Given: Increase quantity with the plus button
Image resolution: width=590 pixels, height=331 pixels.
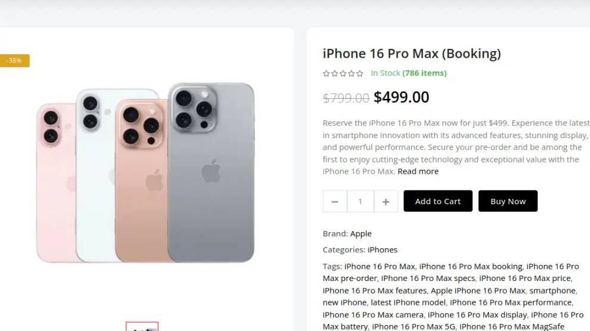Looking at the screenshot, I should point(386,202).
